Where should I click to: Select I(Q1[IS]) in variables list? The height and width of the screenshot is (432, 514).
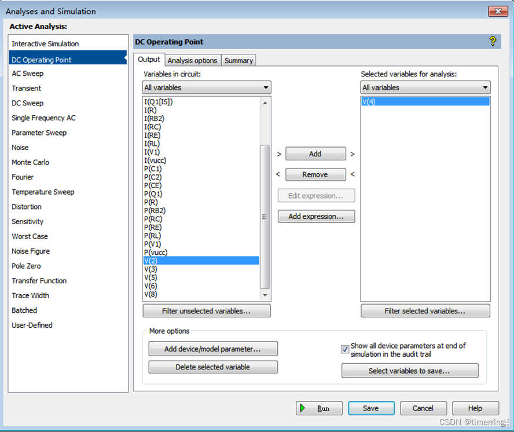pos(201,102)
